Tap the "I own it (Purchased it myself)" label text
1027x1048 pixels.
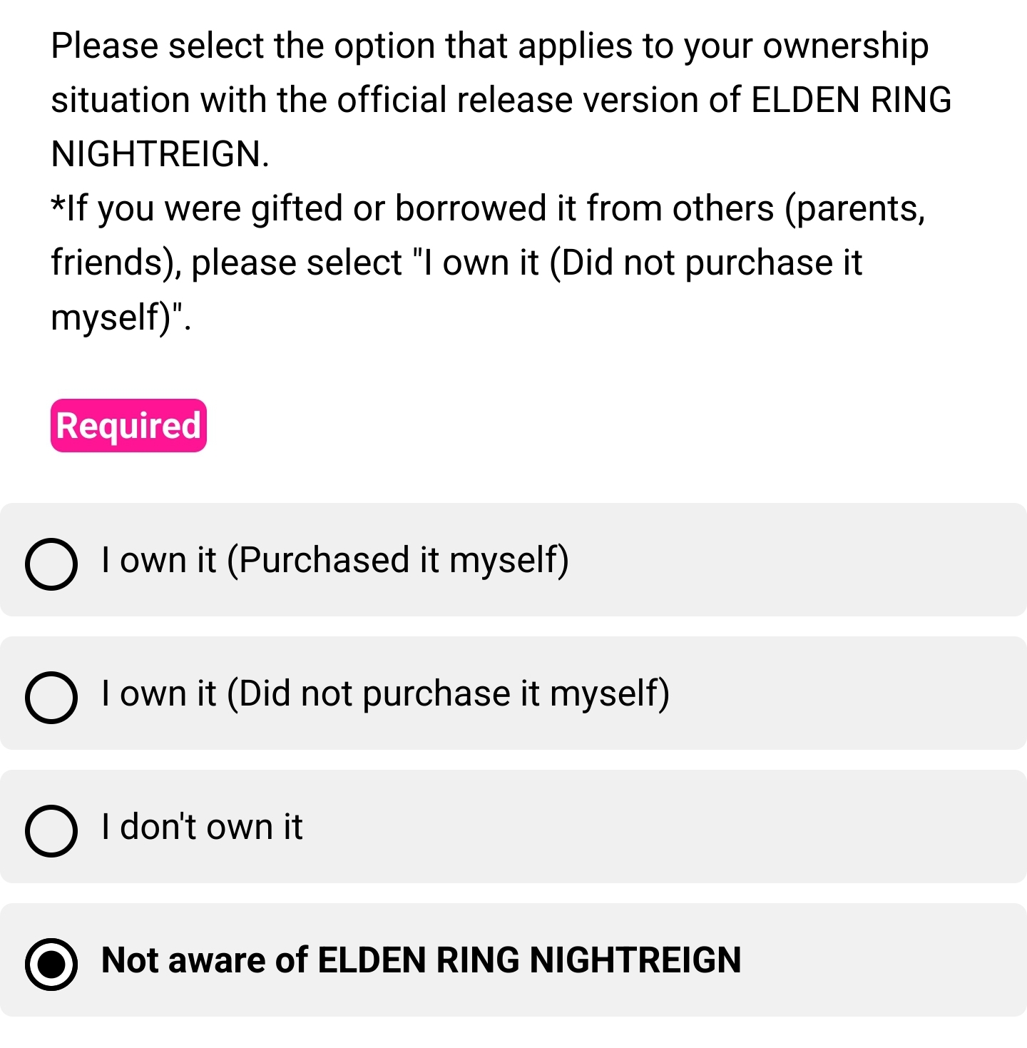pos(335,560)
